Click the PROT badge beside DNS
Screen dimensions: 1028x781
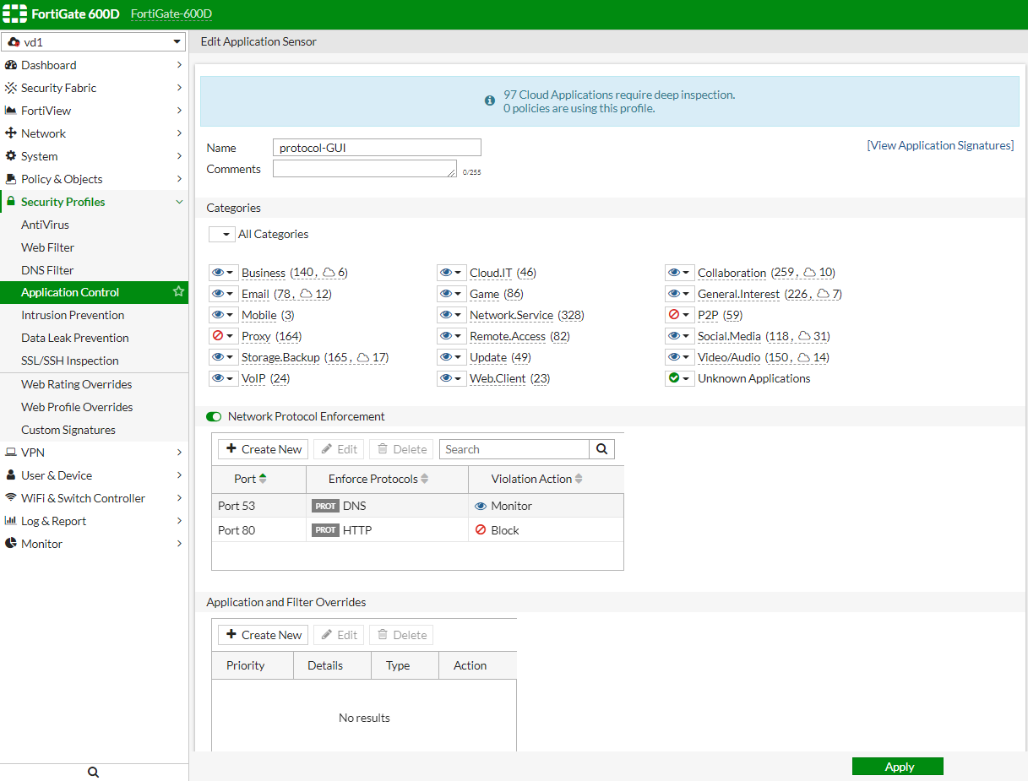click(325, 506)
